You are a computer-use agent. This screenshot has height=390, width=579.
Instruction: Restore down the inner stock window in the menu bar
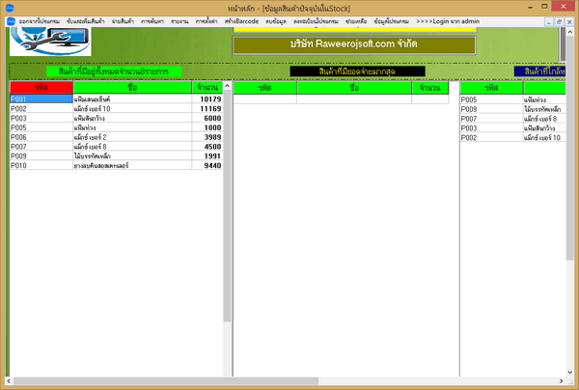point(559,22)
